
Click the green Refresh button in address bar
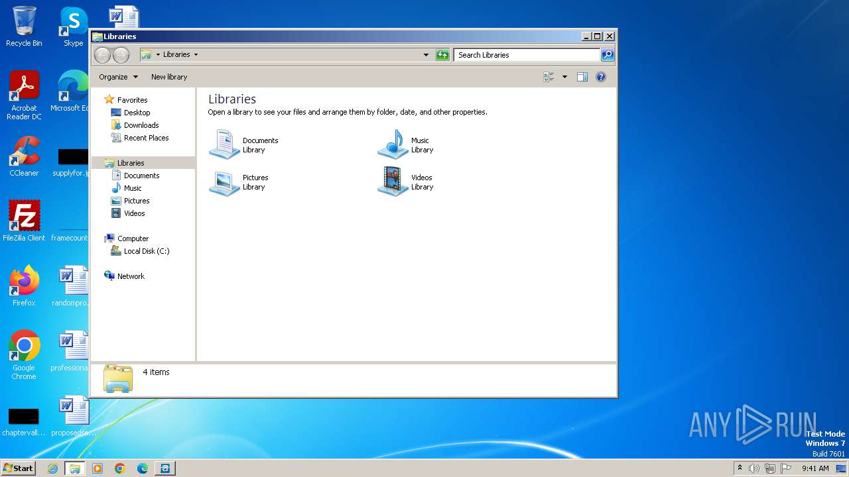tap(442, 55)
